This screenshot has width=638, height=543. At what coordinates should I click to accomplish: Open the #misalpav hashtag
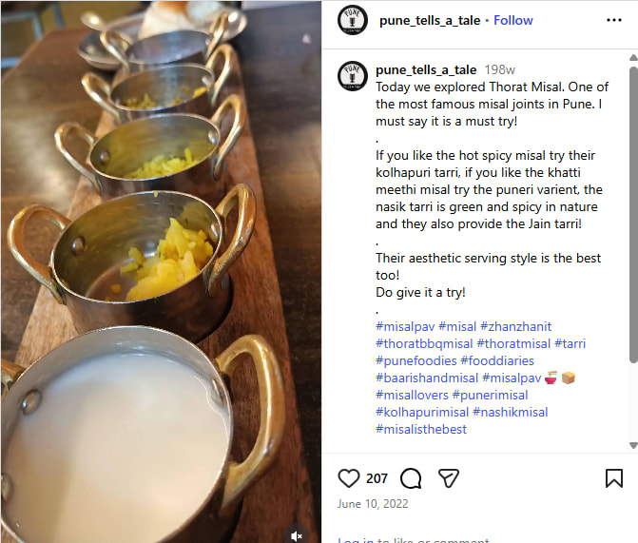(x=405, y=326)
